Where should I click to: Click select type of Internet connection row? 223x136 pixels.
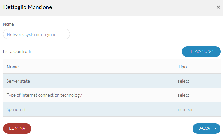(x=183, y=95)
